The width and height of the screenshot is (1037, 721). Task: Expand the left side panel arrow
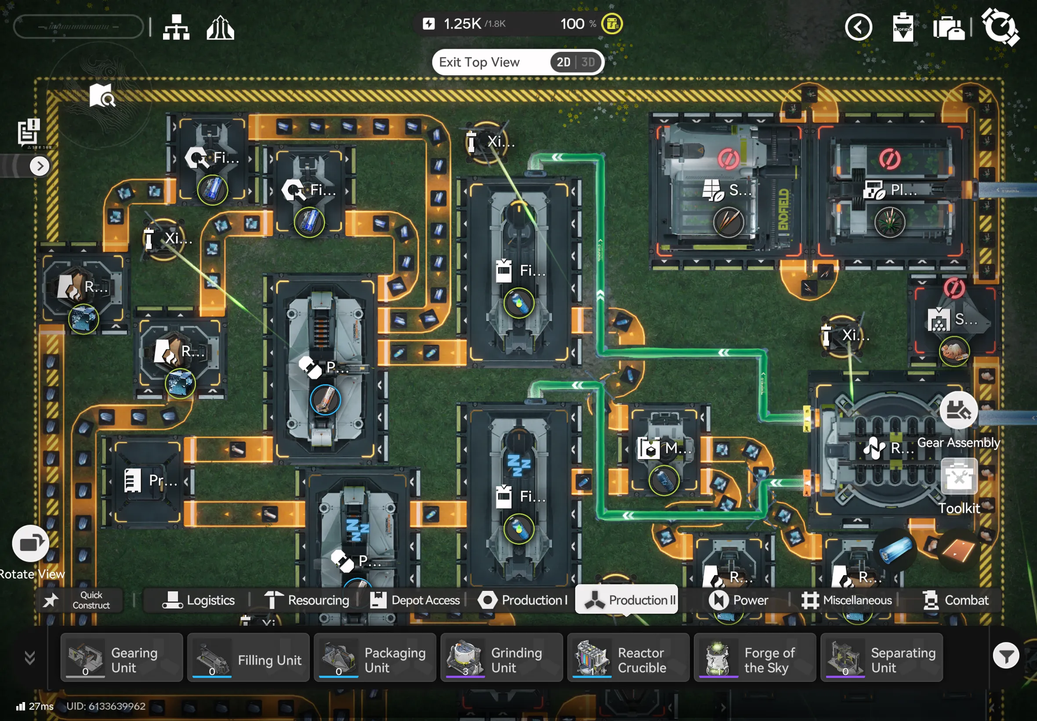pyautogui.click(x=40, y=166)
